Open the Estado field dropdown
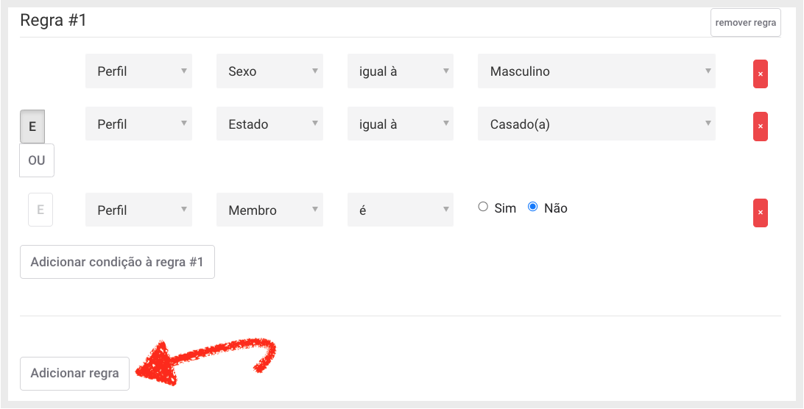The height and width of the screenshot is (409, 804). [269, 124]
